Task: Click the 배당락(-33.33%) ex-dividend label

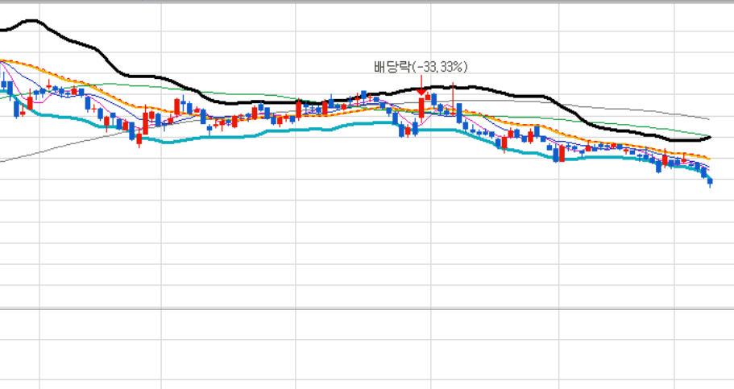Action: point(421,67)
